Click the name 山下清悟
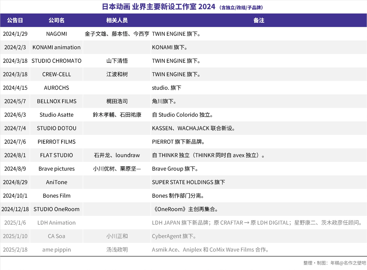This screenshot has height=270, width=367. (x=117, y=61)
